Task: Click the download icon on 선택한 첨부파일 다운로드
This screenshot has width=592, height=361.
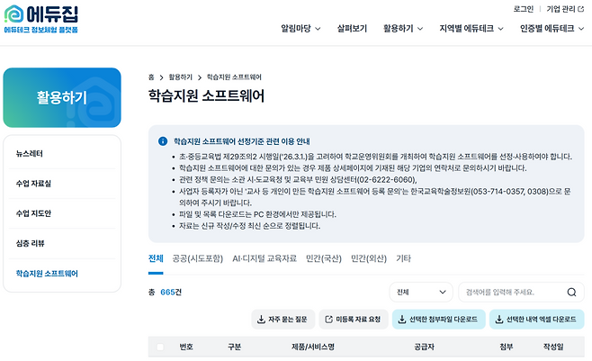Action: [402, 320]
